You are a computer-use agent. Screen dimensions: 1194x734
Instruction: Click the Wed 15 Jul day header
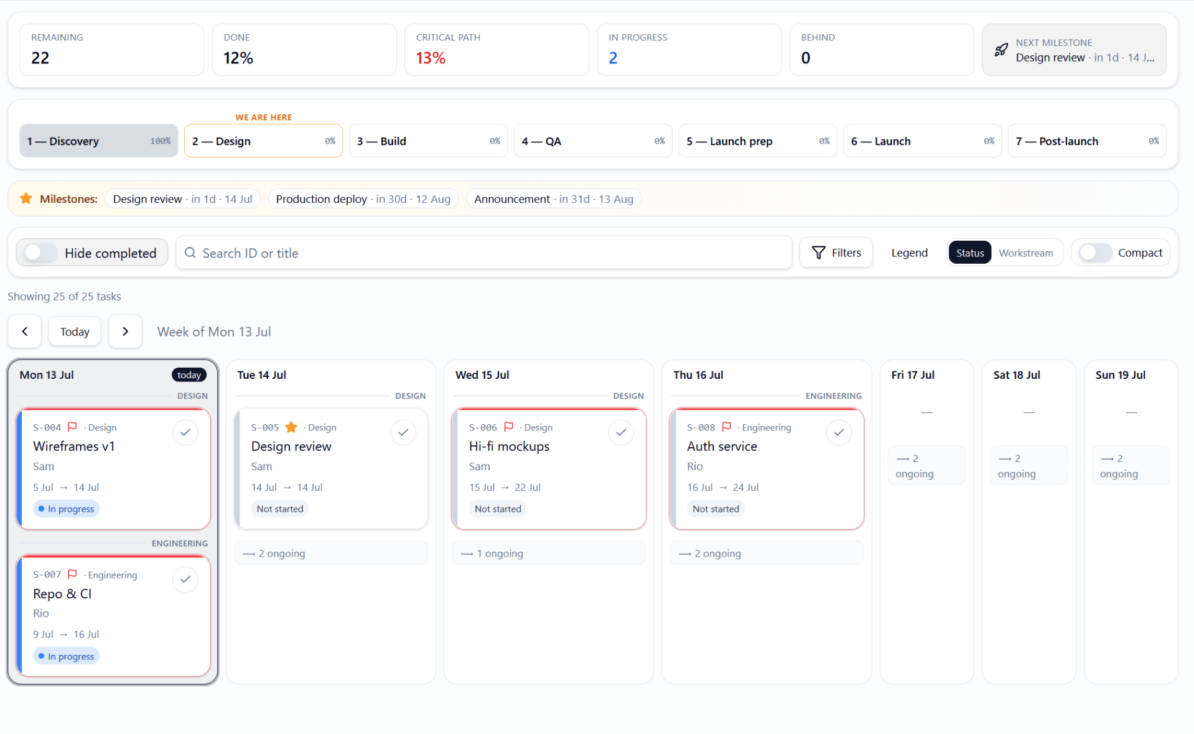pyautogui.click(x=482, y=374)
